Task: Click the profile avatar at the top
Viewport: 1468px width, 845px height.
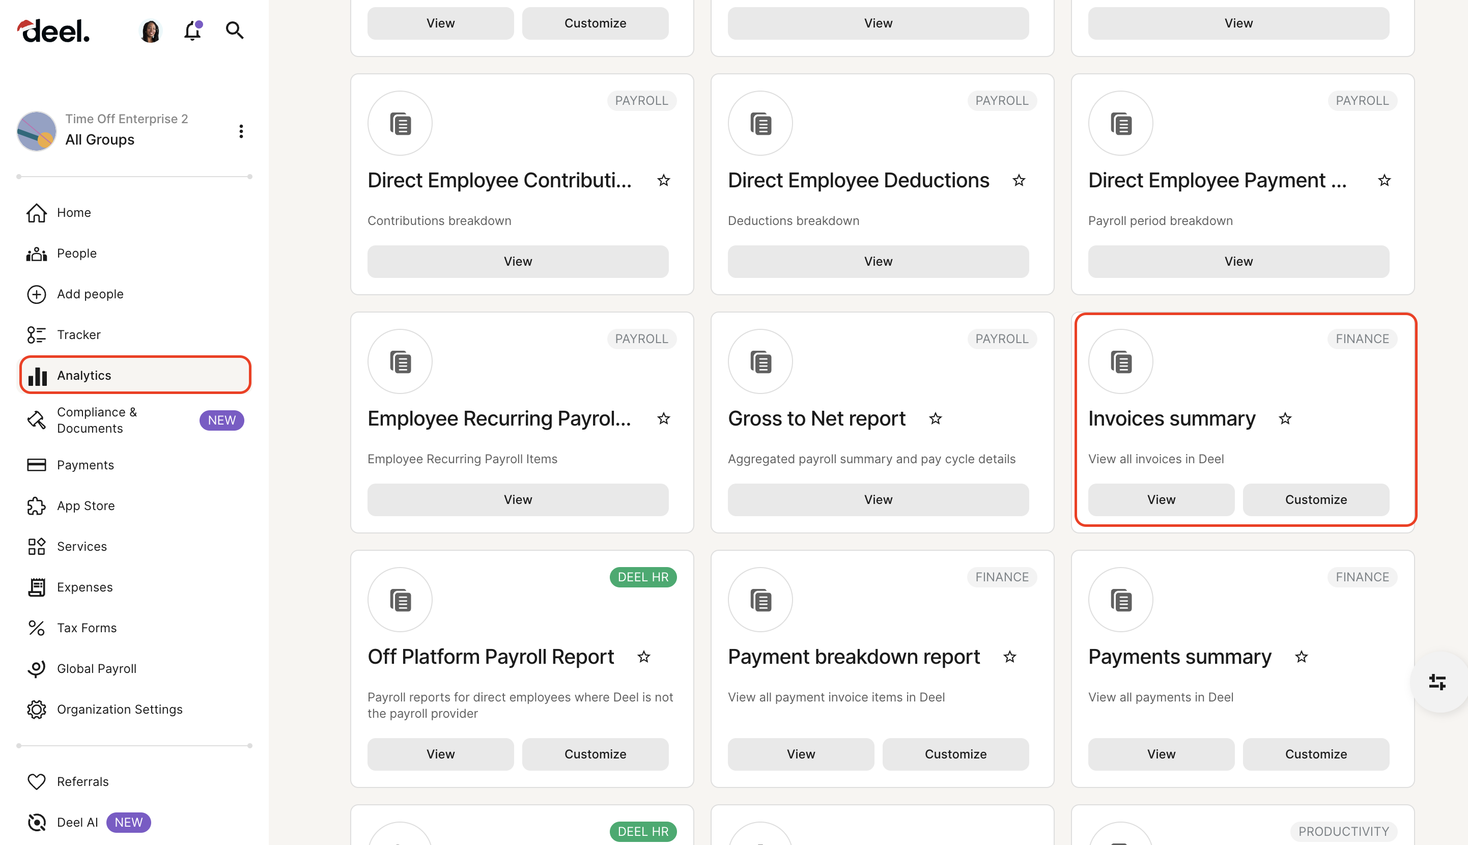Action: [150, 30]
